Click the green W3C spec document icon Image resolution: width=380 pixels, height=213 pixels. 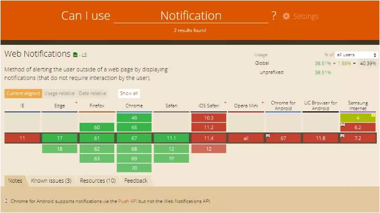(75, 55)
